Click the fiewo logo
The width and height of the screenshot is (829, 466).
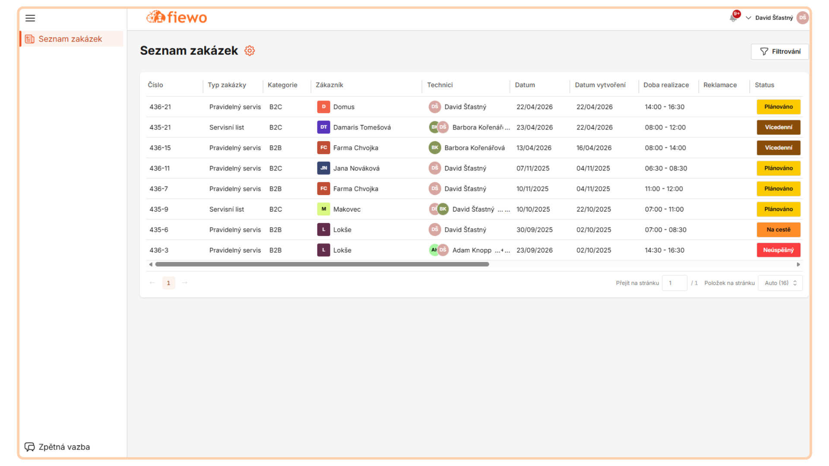tap(177, 17)
